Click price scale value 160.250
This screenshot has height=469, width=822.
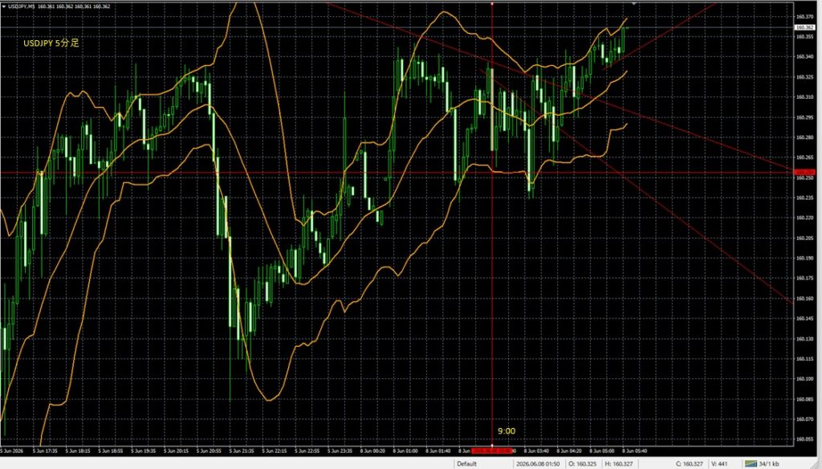click(804, 177)
